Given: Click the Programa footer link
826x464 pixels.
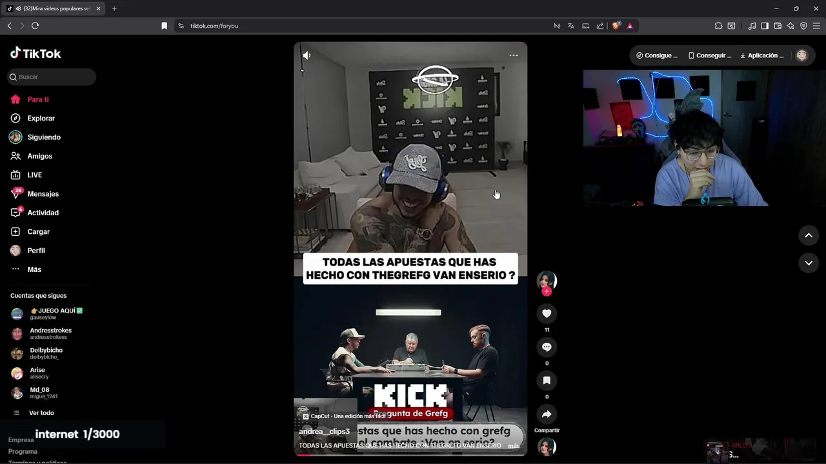Looking at the screenshot, I should tap(23, 452).
